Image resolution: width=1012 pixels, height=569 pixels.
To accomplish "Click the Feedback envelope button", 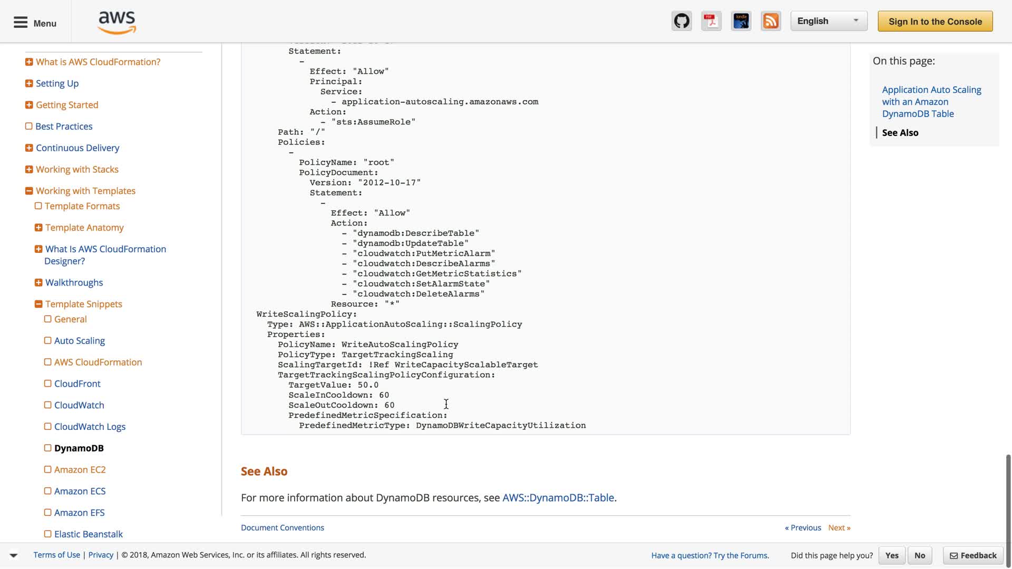I will click(x=973, y=555).
